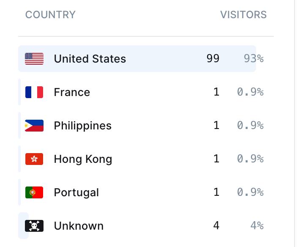Click the France flag icon
This screenshot has height=247, width=300.
pos(34,92)
